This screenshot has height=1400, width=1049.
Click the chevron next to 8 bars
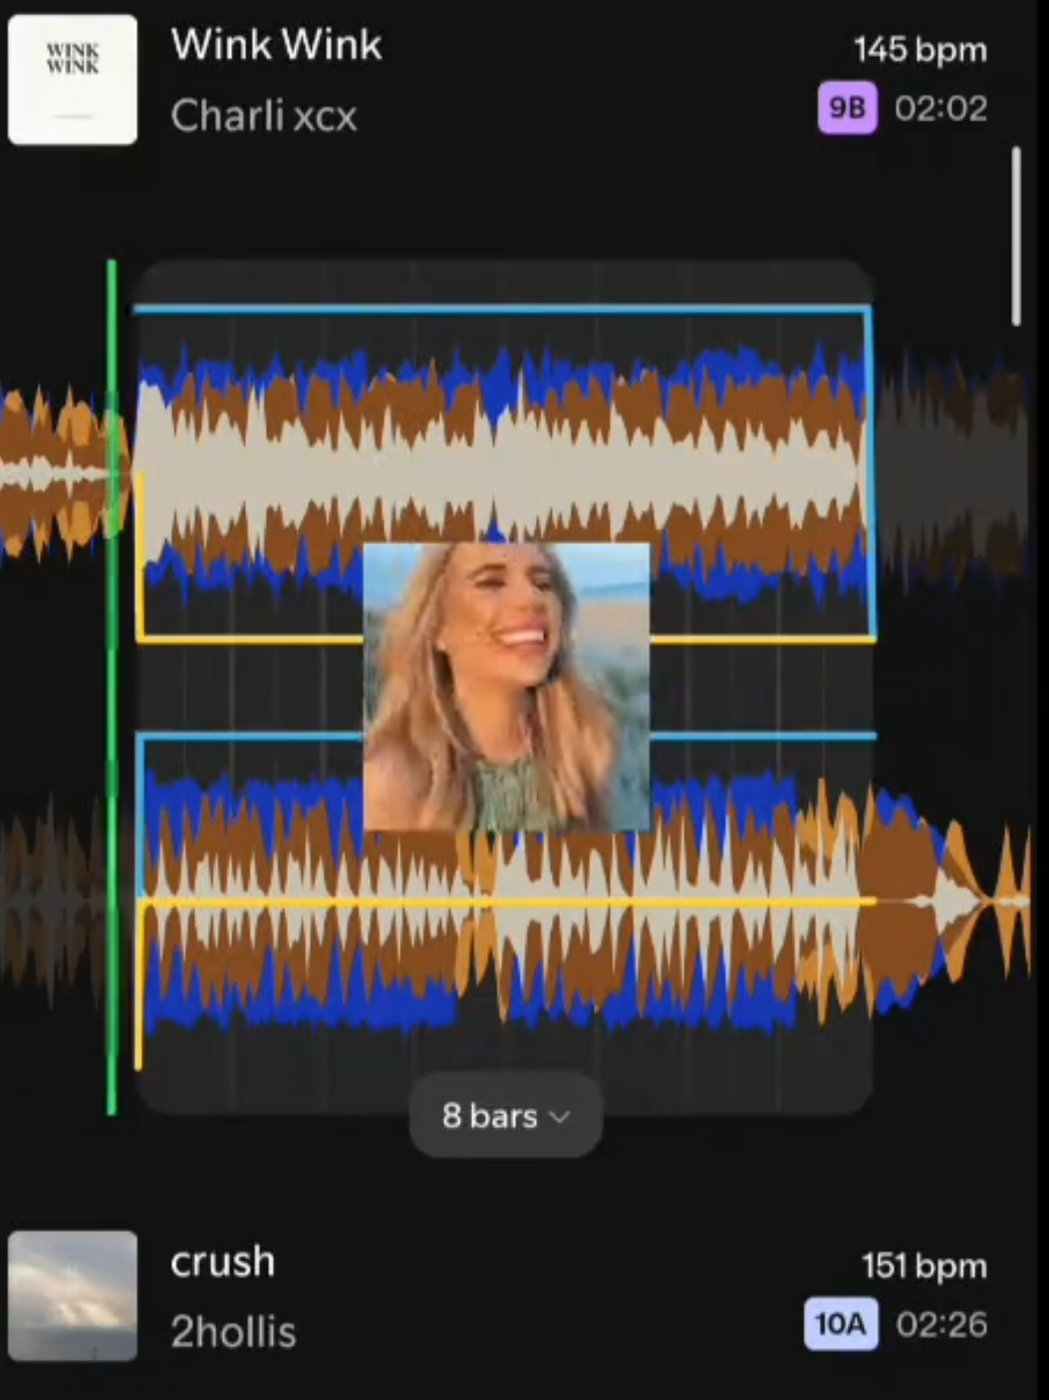[560, 1117]
